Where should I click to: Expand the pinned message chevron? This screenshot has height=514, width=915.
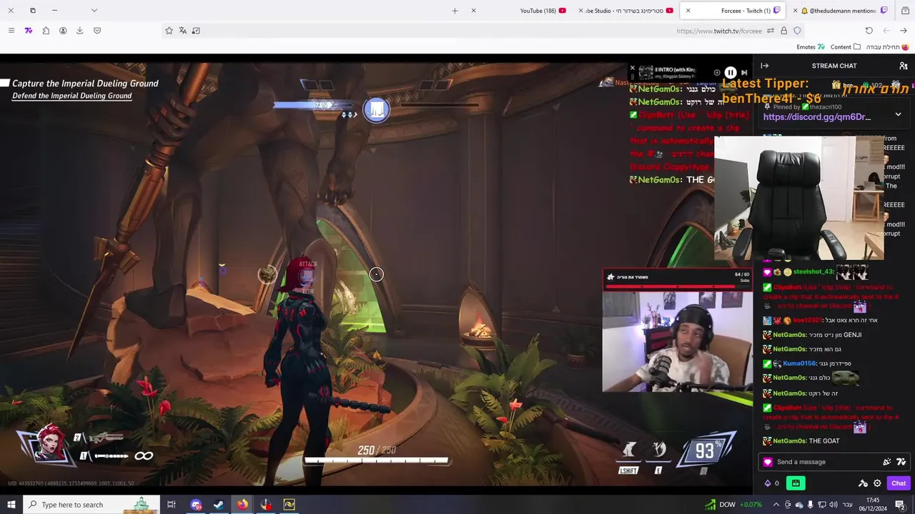[898, 114]
